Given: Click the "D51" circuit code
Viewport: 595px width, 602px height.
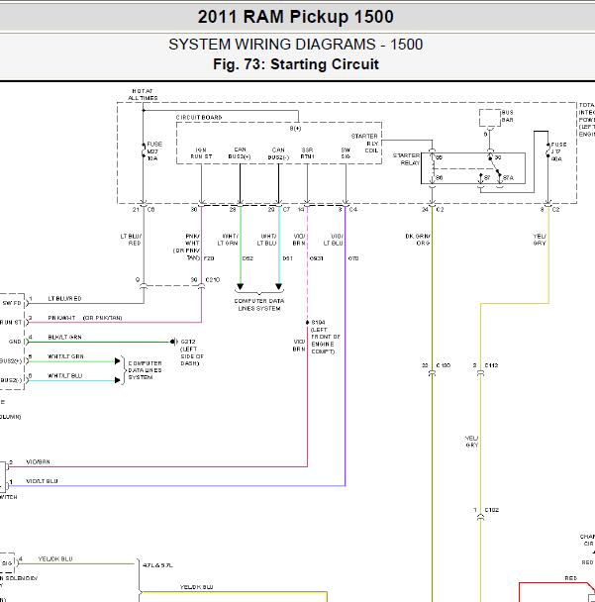Looking at the screenshot, I should (287, 258).
